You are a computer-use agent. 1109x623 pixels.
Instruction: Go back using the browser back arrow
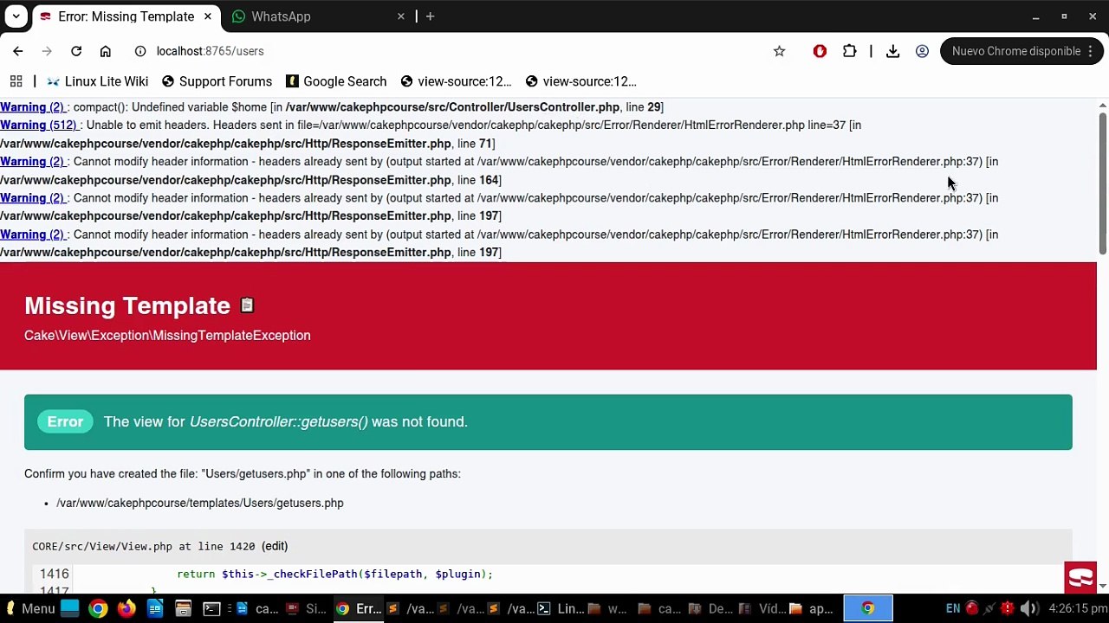[x=18, y=51]
